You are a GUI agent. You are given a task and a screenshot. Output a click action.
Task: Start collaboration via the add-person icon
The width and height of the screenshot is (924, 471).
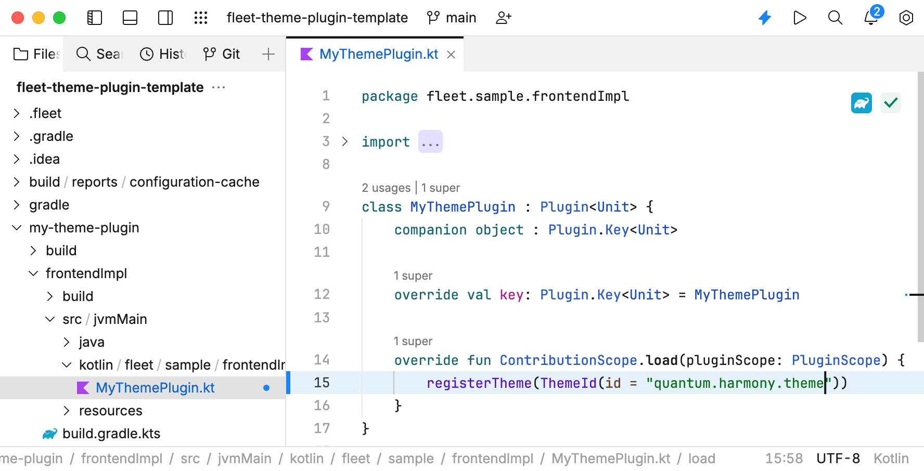point(503,17)
